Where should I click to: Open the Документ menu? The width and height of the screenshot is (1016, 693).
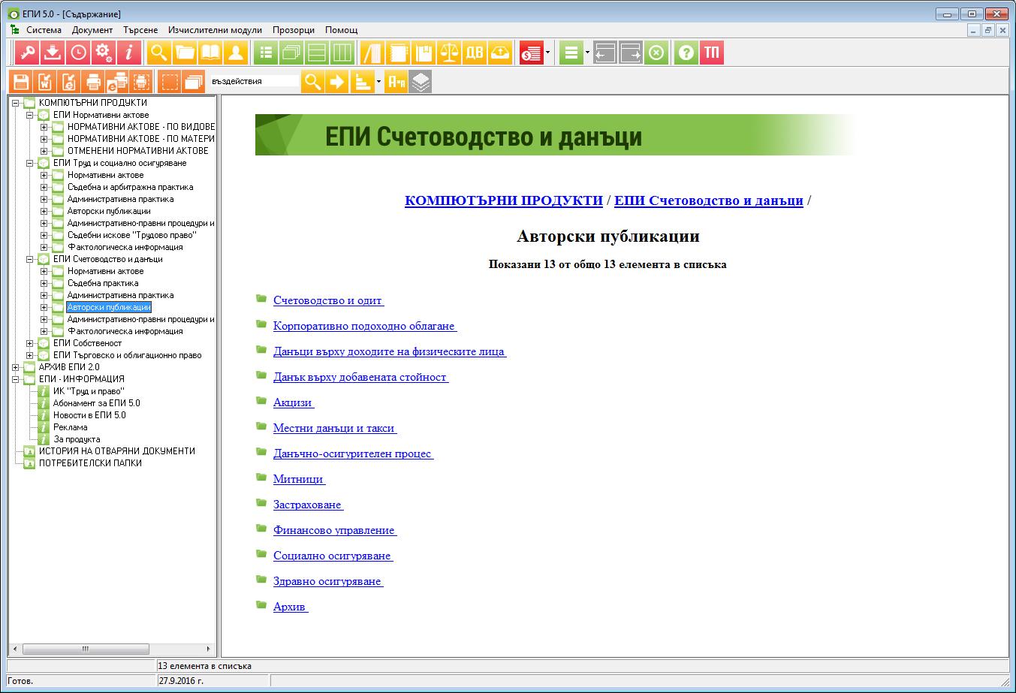point(92,30)
